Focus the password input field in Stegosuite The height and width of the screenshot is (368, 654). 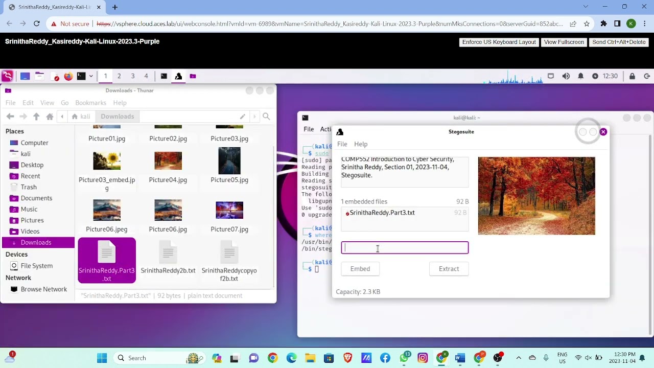coord(405,248)
